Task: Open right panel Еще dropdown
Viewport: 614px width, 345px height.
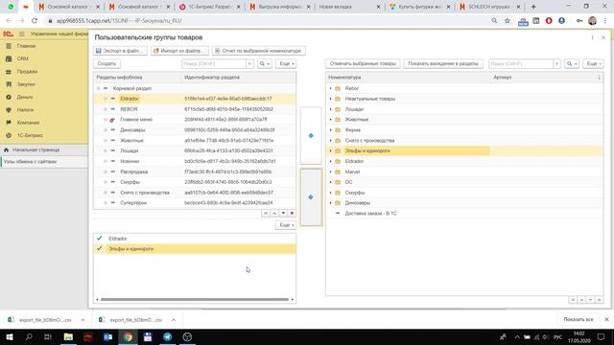Action: (x=593, y=64)
